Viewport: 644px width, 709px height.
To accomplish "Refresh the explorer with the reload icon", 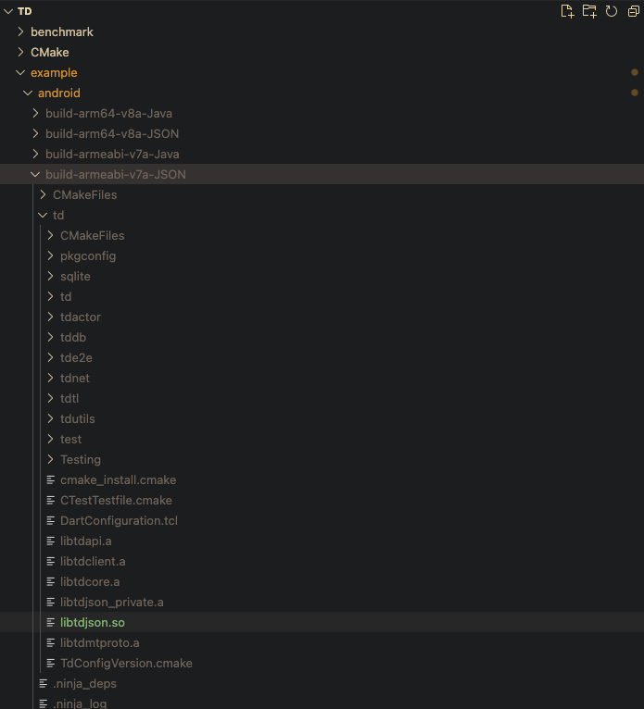I will pyautogui.click(x=612, y=11).
